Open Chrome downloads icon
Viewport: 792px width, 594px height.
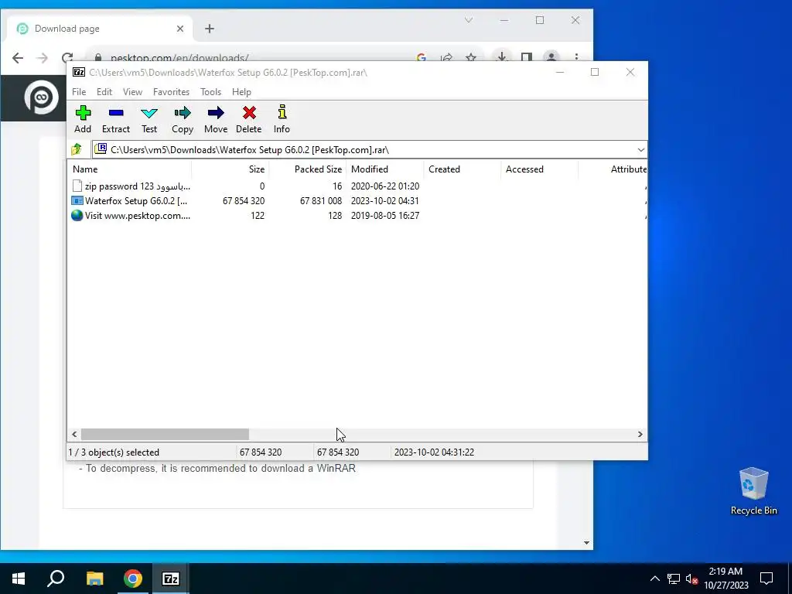pyautogui.click(x=501, y=57)
